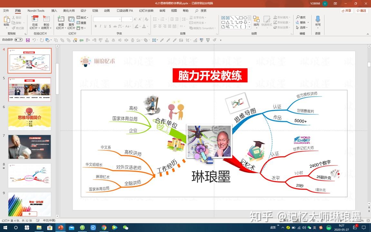Expand the shapes gallery more arrow

(x=249, y=27)
